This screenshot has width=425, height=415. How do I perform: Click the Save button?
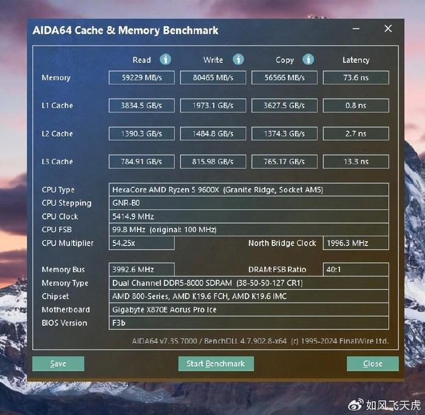(x=58, y=363)
